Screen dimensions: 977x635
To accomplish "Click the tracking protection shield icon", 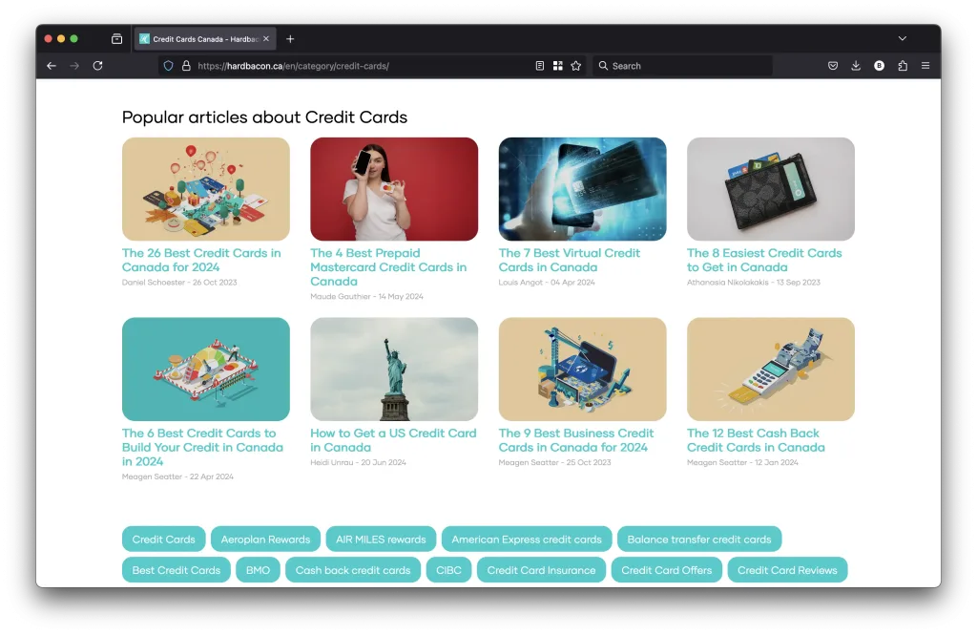I will click(x=168, y=66).
